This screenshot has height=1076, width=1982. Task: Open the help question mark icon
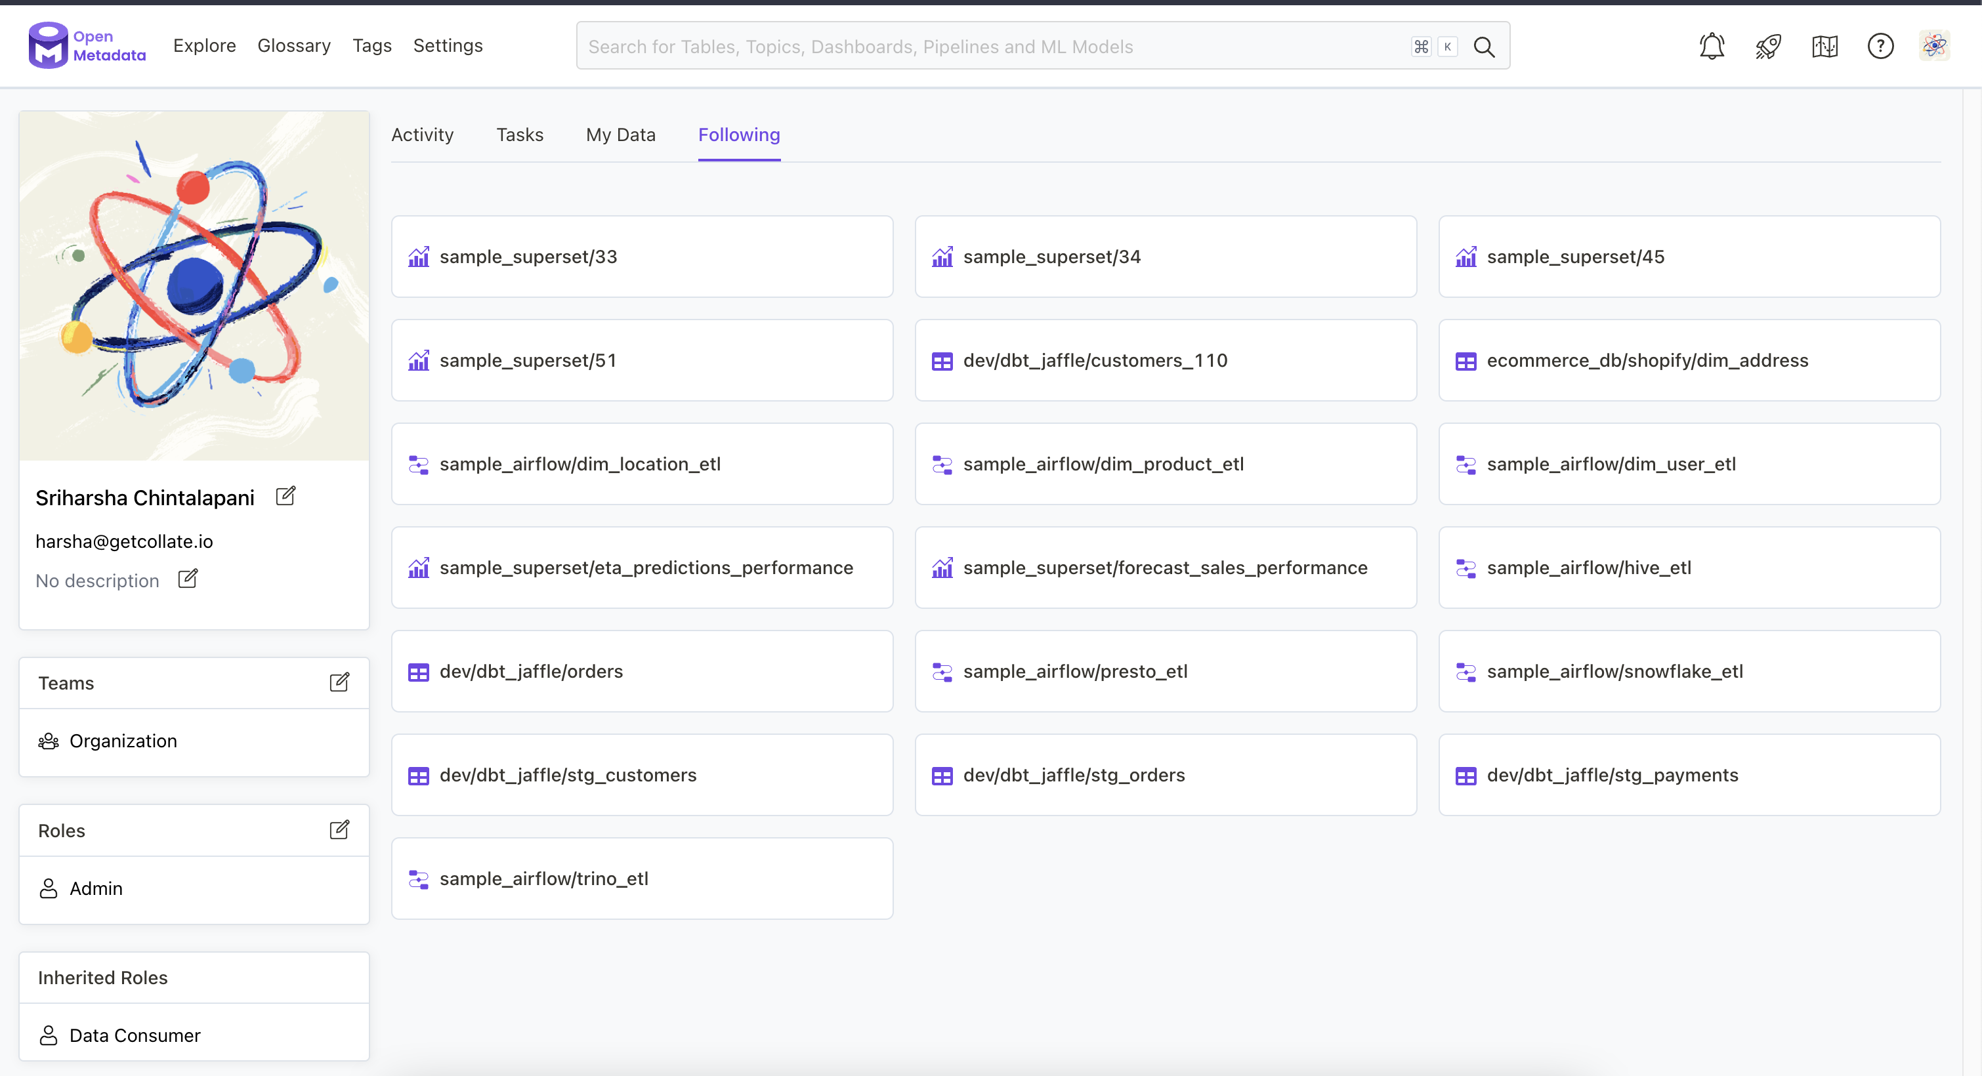coord(1880,46)
